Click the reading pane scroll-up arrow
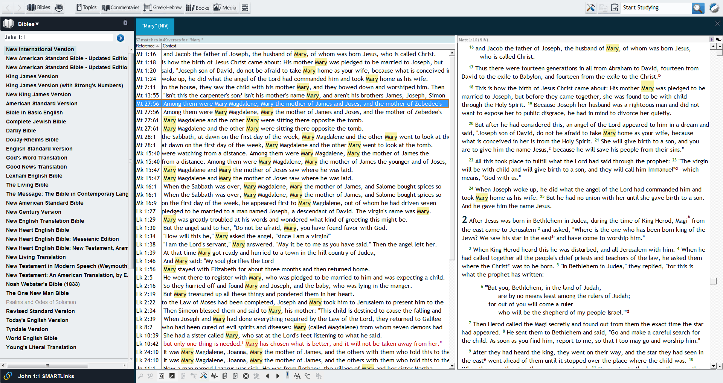This screenshot has height=383, width=723. pos(714,46)
